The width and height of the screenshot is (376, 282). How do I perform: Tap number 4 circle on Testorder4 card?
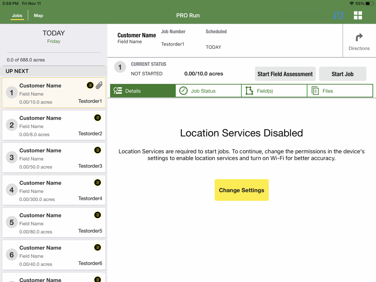[x=11, y=190]
